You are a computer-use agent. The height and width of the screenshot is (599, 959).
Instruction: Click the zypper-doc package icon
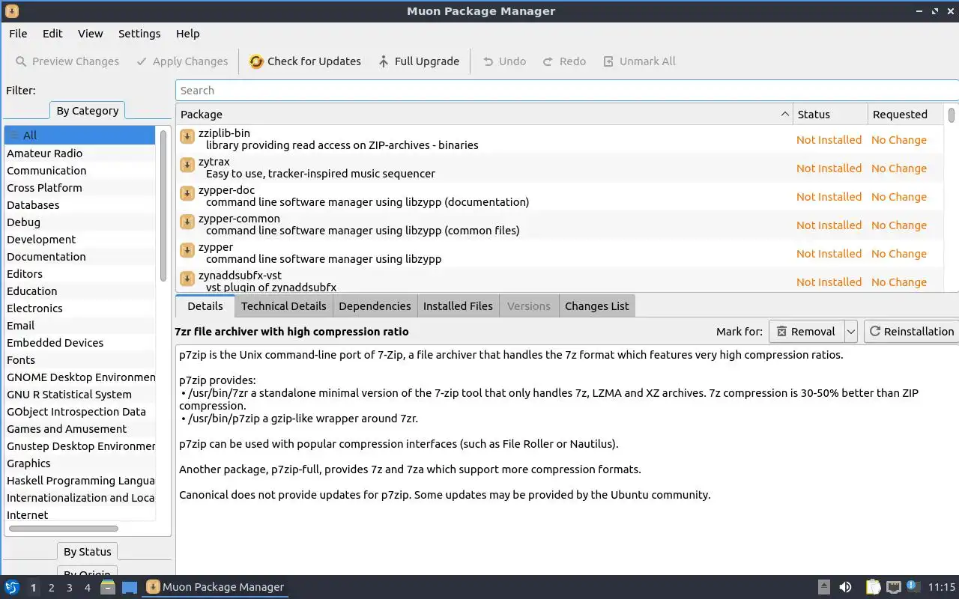(x=187, y=193)
